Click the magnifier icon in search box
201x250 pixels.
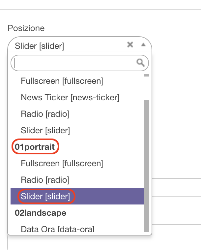pos(140,63)
